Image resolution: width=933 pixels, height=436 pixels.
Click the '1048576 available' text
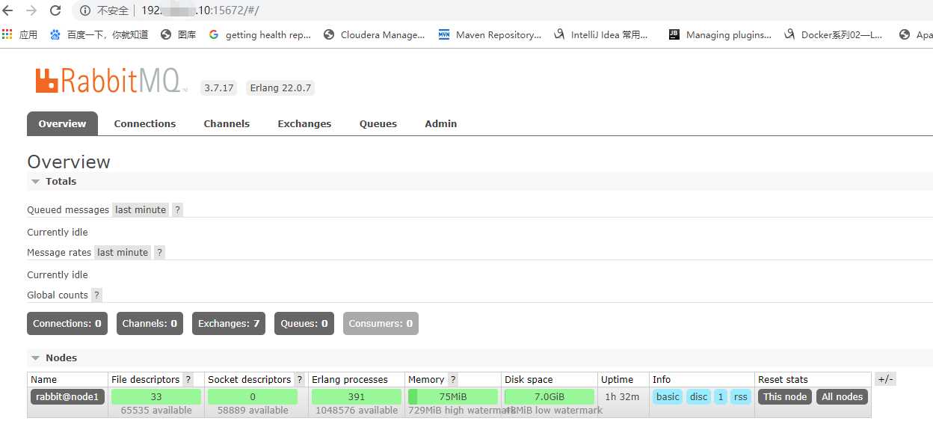coord(357,411)
